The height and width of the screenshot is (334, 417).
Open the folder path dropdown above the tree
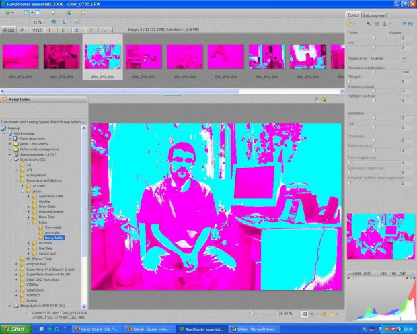click(83, 122)
